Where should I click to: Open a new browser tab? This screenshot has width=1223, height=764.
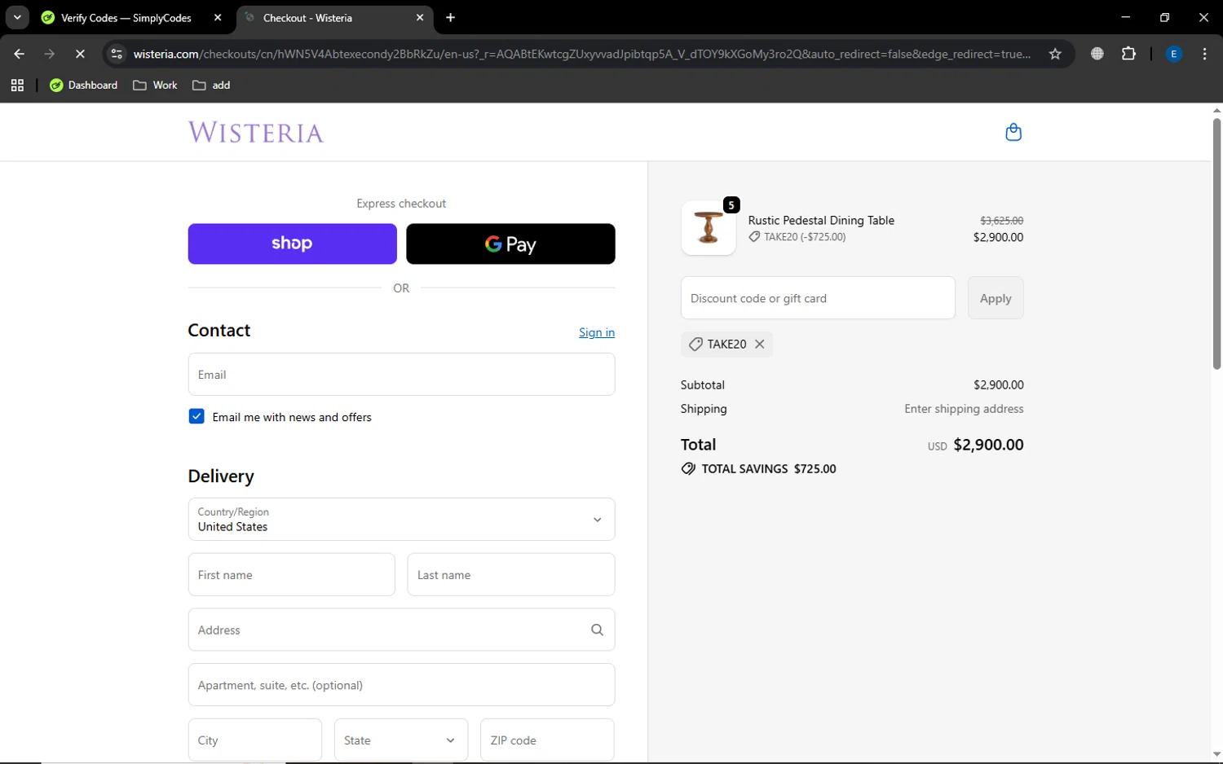[x=451, y=17]
